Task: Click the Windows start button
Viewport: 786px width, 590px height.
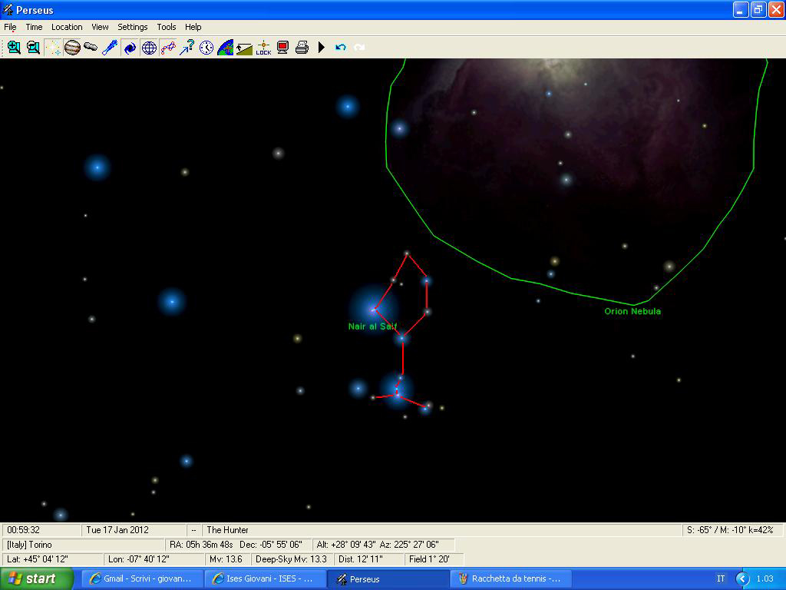Action: 36,578
